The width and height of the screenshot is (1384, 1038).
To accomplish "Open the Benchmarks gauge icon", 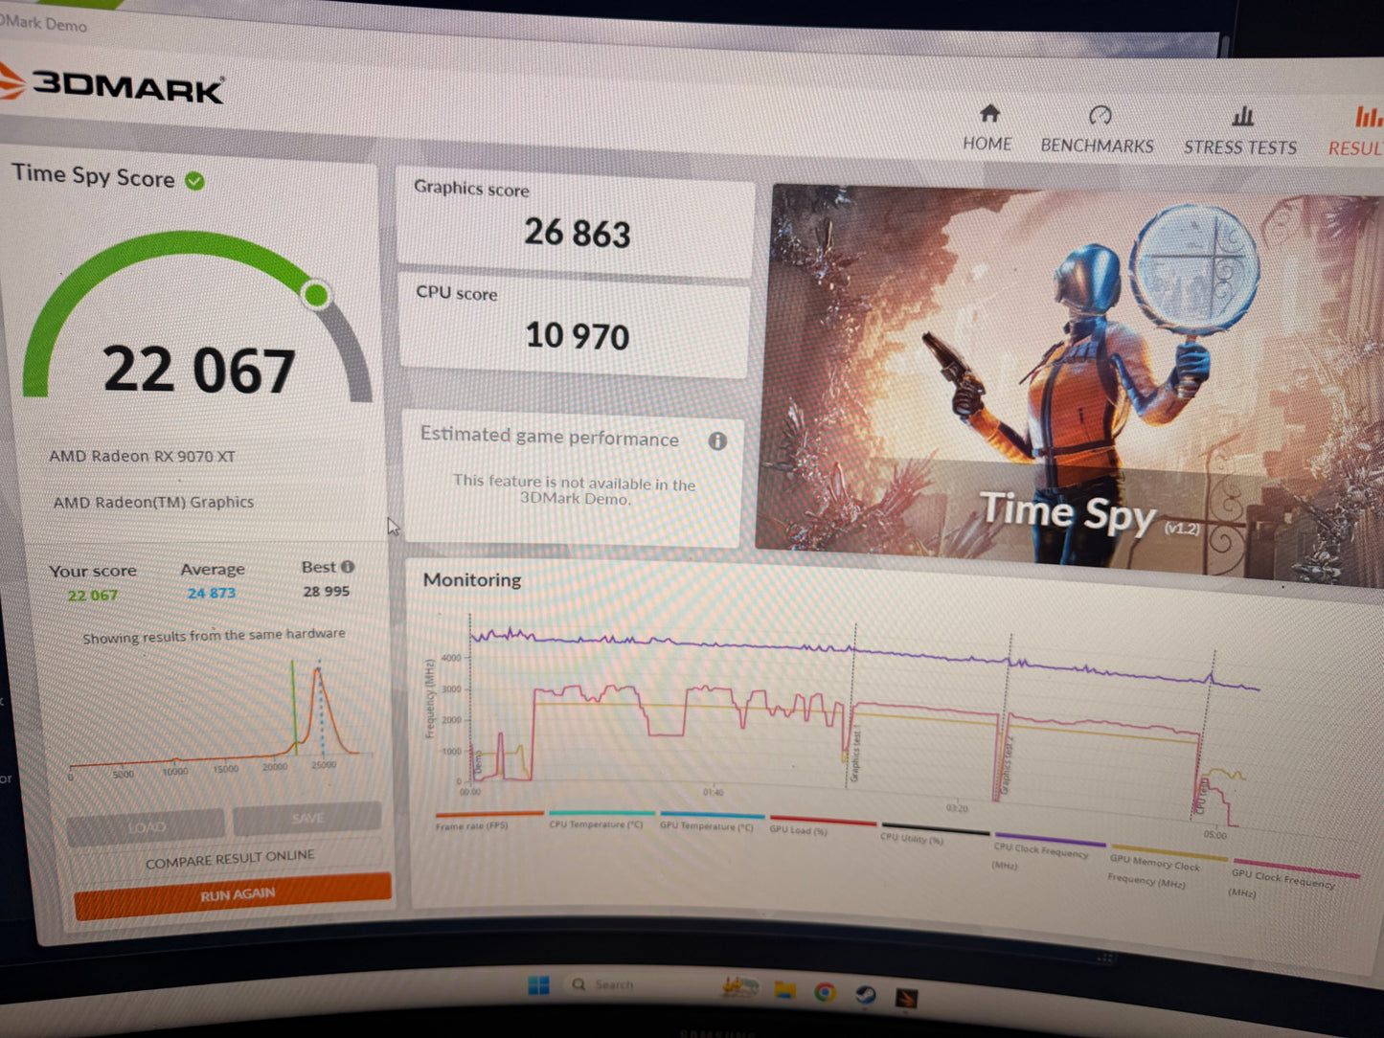I will coord(1100,116).
